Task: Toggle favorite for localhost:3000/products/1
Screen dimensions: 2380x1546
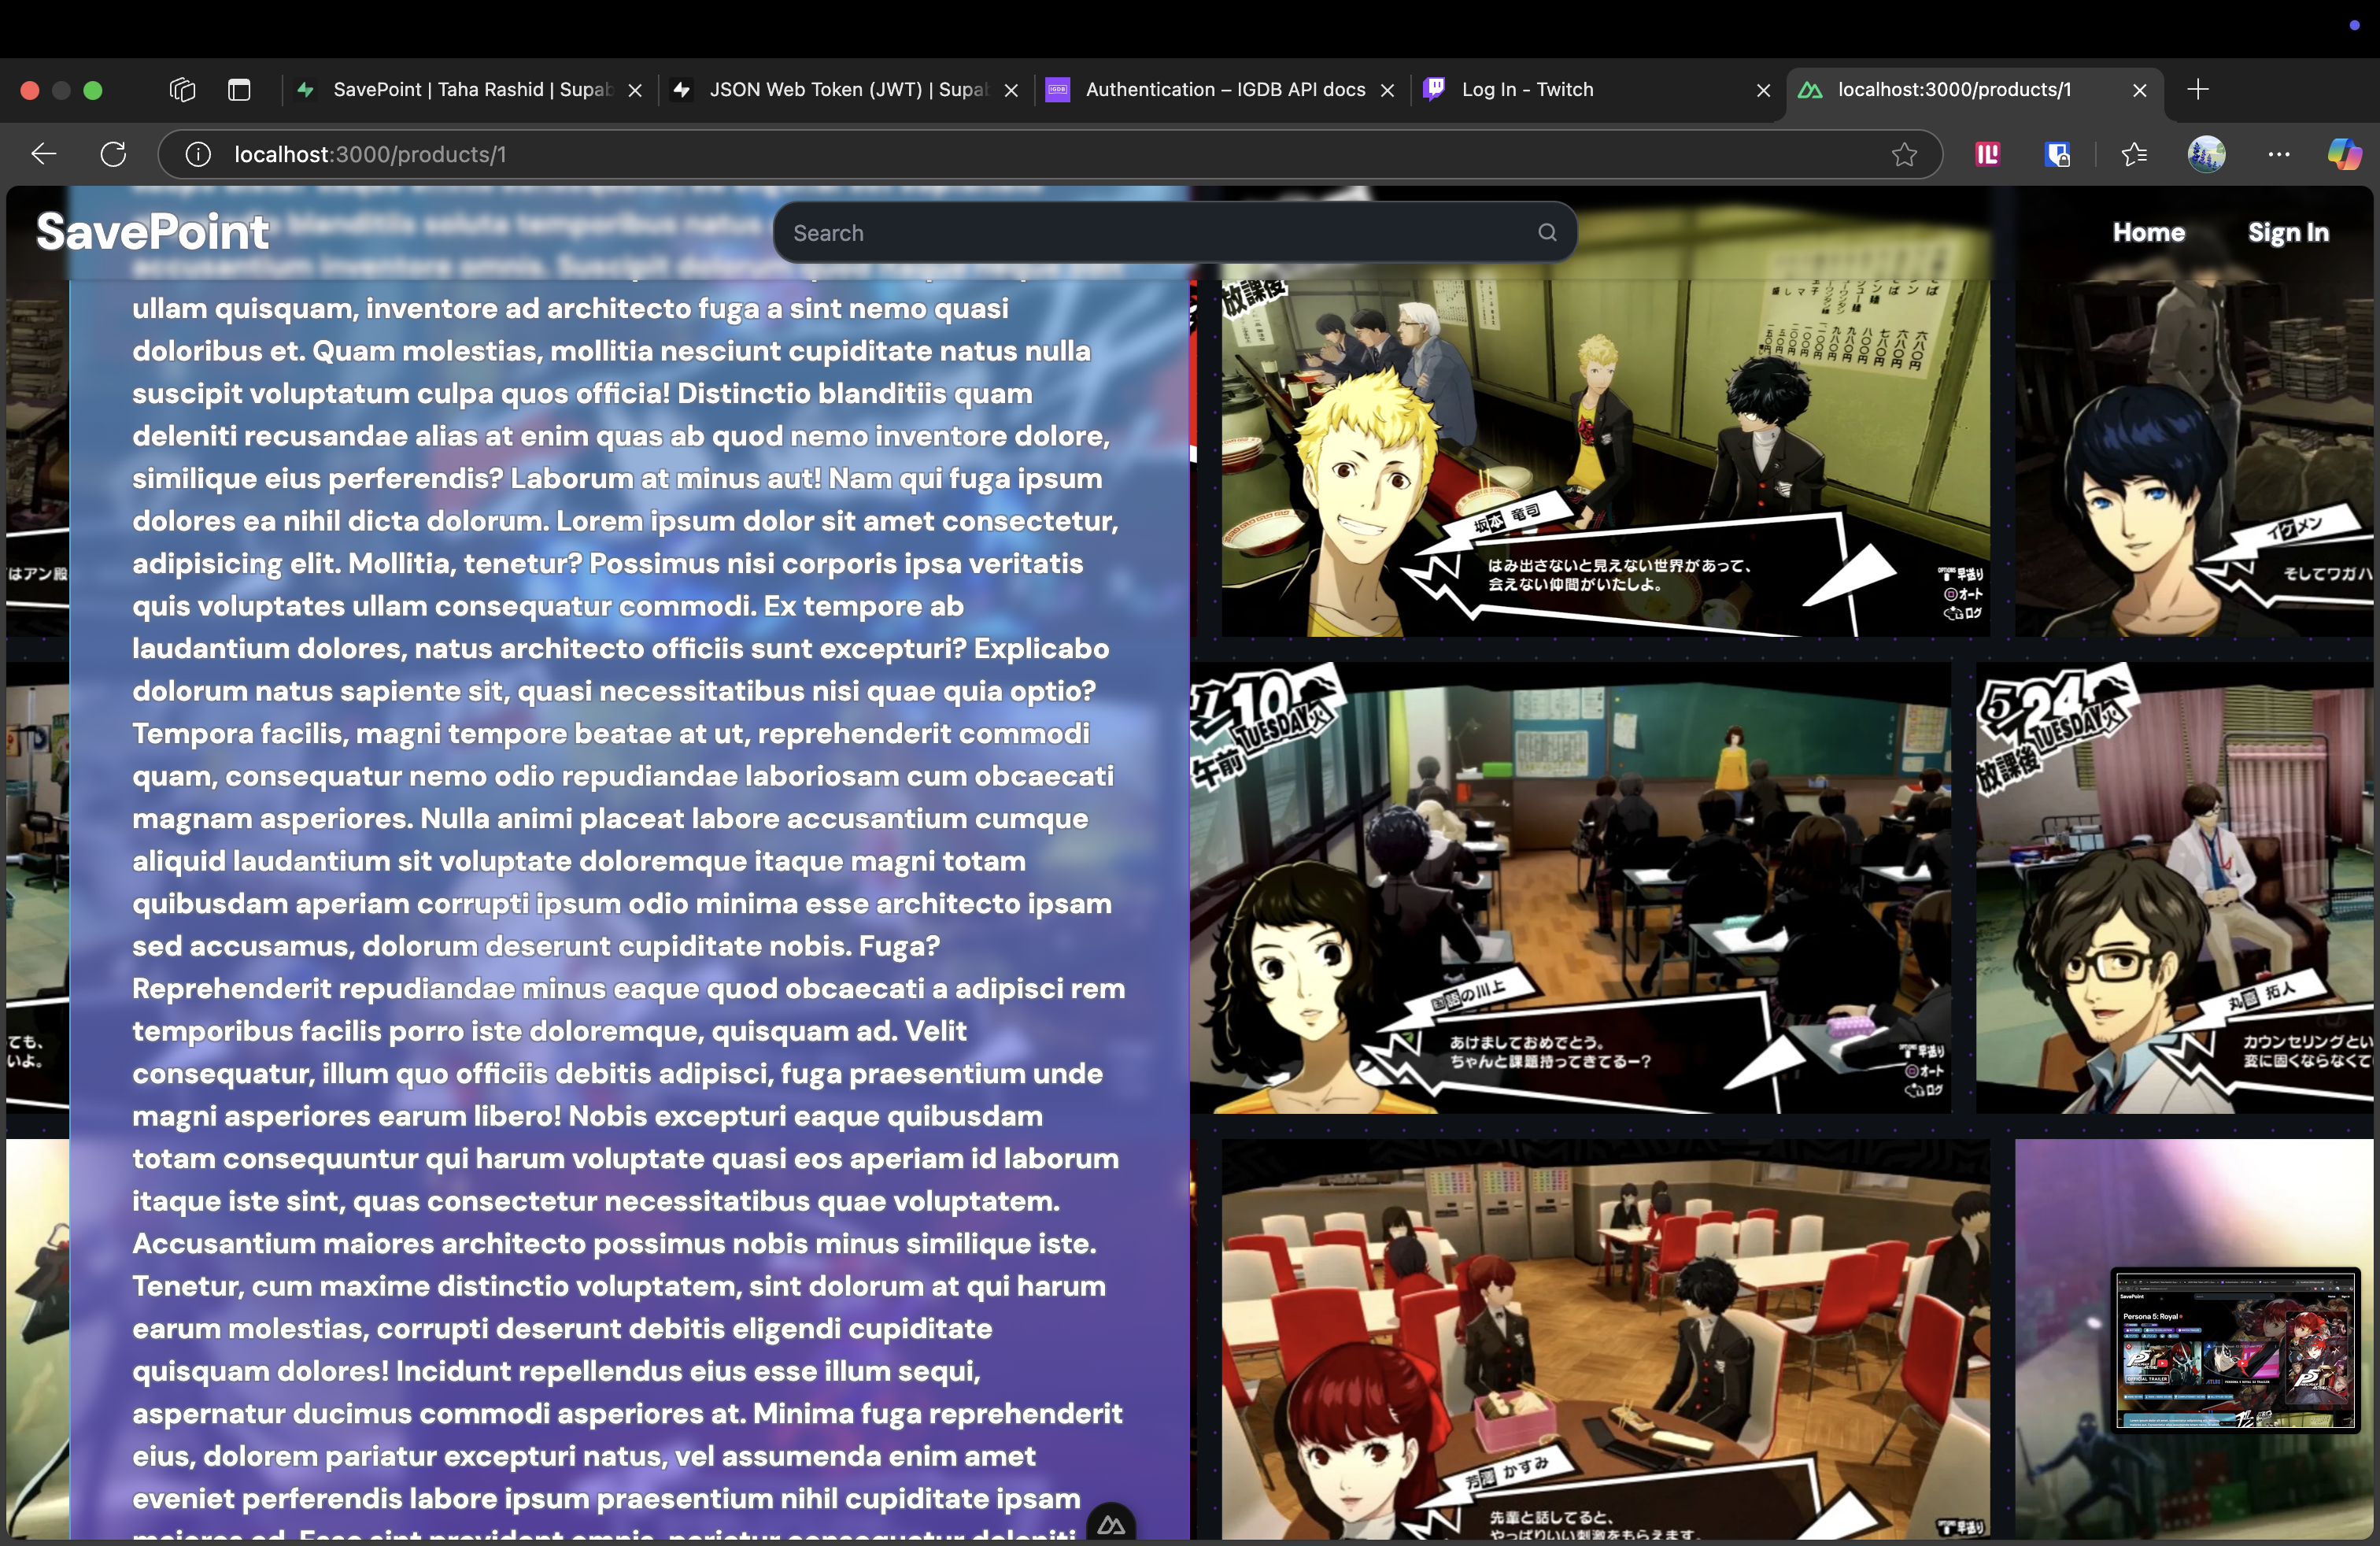Action: tap(1903, 154)
